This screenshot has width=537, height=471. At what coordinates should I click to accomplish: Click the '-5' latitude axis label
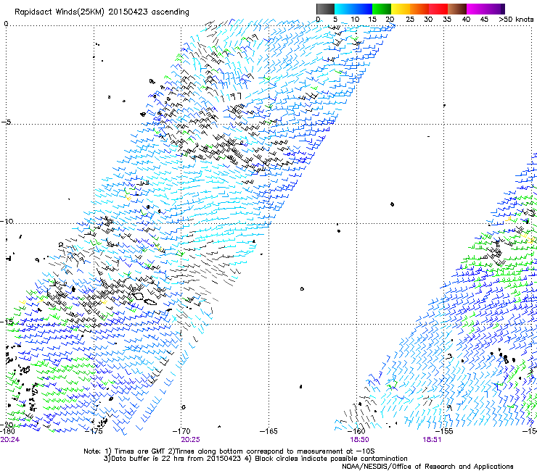(7, 122)
